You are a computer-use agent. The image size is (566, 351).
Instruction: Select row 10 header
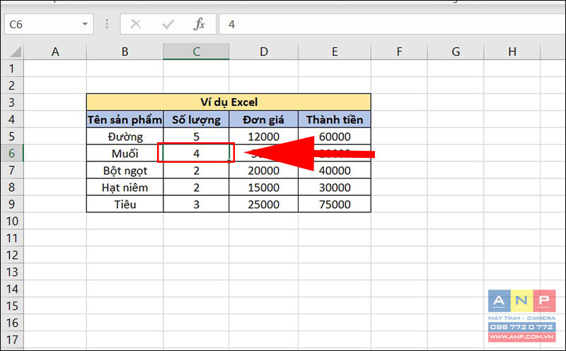pos(12,221)
